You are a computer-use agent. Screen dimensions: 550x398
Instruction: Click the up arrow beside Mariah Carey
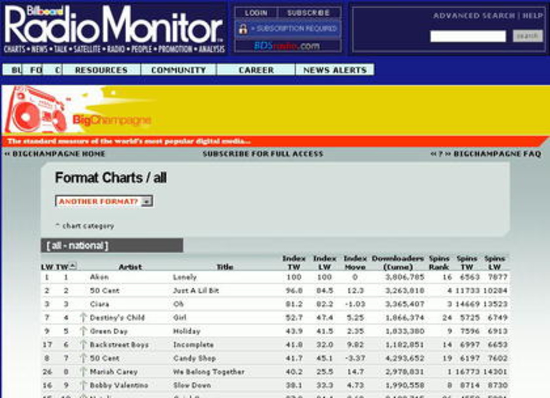83,372
